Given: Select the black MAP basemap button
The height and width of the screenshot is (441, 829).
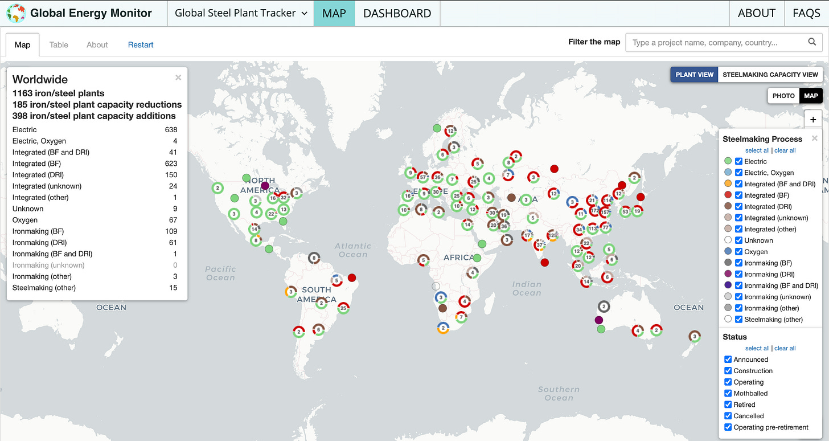Looking at the screenshot, I should (811, 96).
